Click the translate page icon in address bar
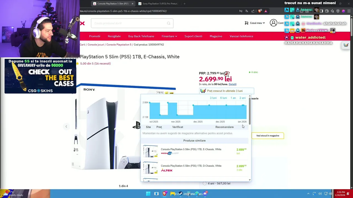Screen dimensions: 353x198 coord(247,11)
